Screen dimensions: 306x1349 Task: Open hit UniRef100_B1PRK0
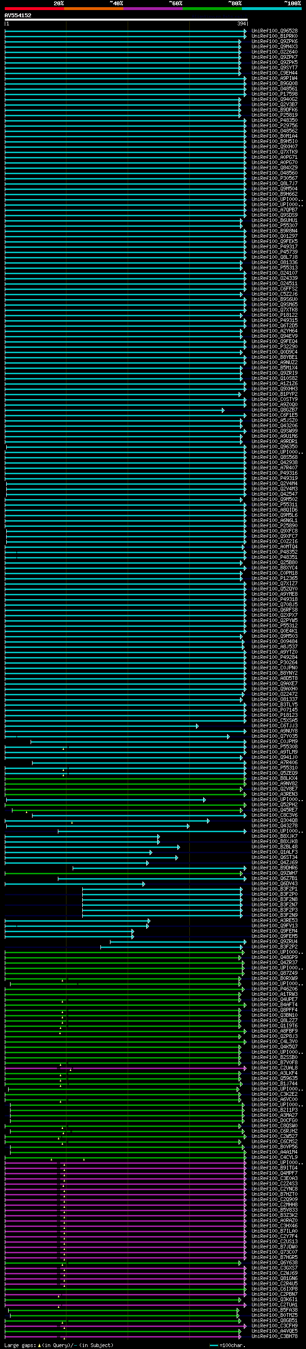274,36
